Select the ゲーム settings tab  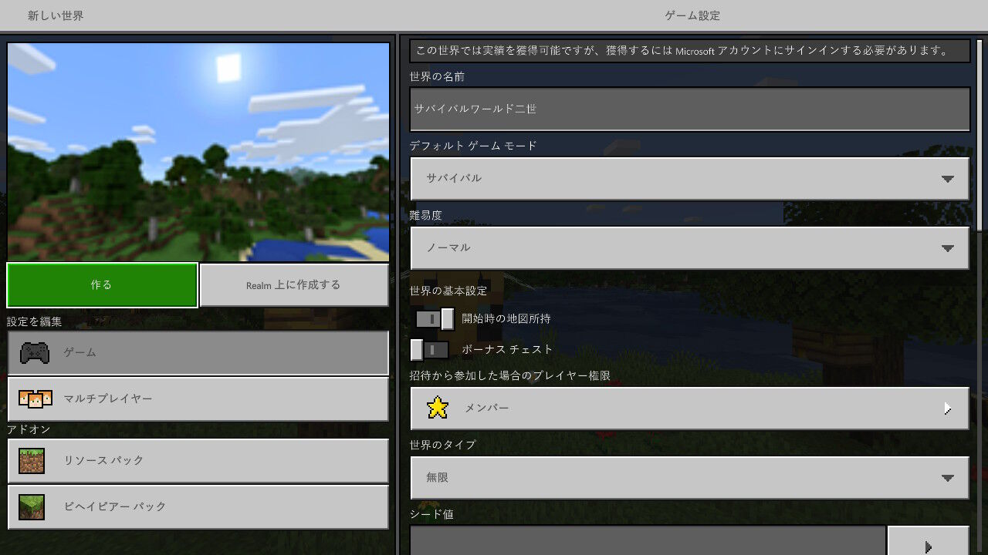(198, 353)
